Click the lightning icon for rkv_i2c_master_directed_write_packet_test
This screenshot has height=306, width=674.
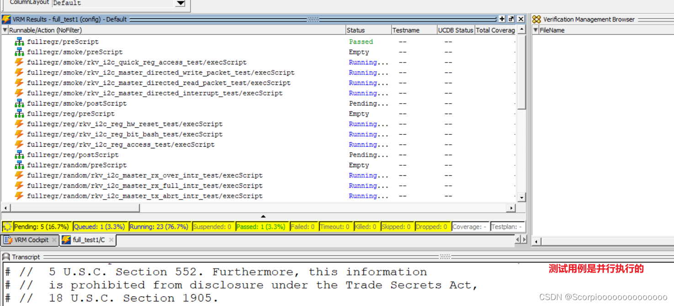19,73
